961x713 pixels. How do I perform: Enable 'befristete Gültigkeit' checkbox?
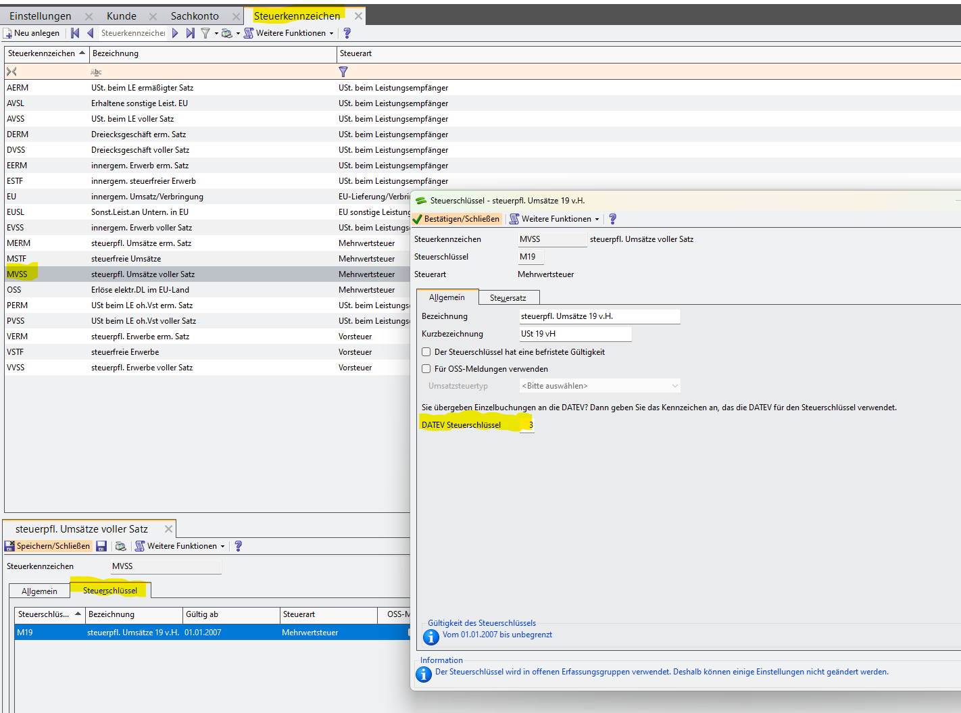click(426, 352)
